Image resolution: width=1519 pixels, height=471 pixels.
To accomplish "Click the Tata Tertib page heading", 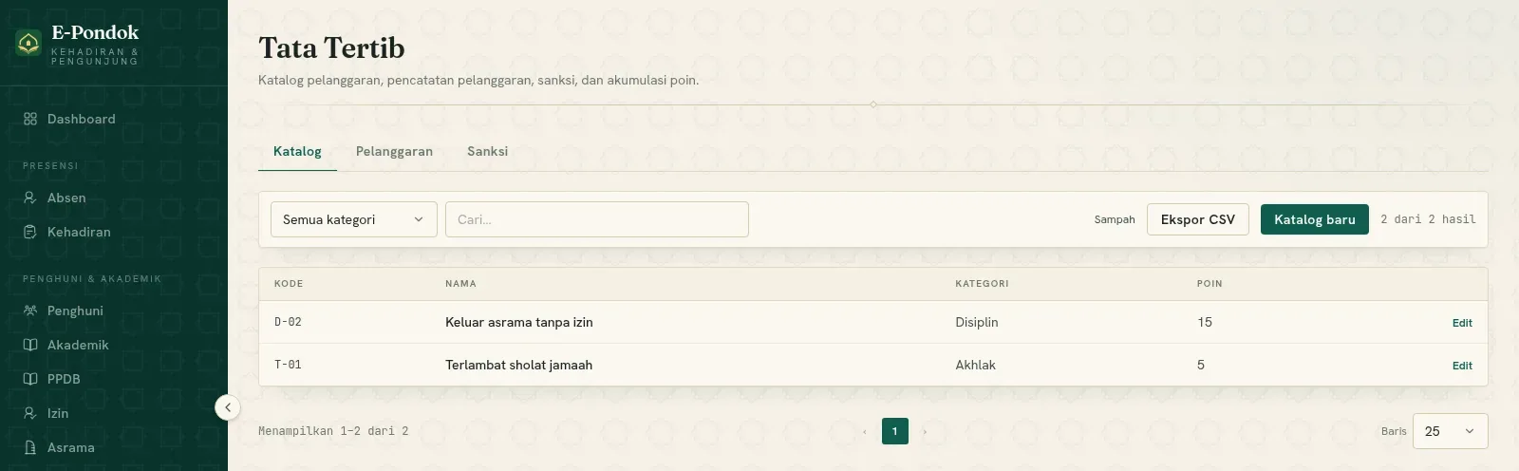I will [331, 47].
